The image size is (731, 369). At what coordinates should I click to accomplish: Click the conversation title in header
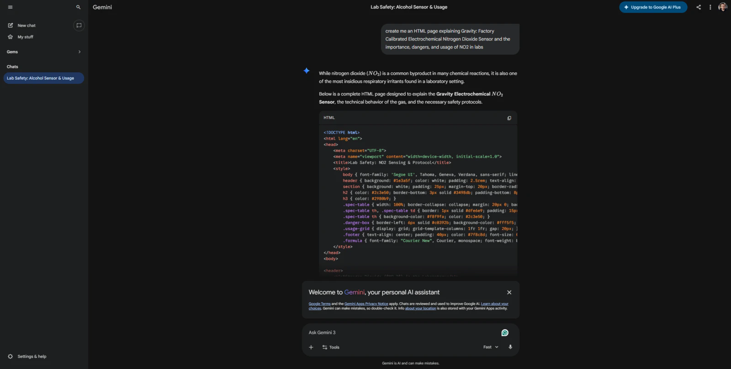[x=409, y=7]
